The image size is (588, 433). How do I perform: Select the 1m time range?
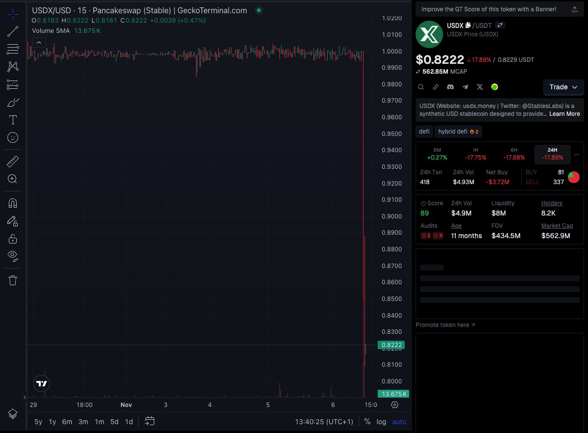[x=99, y=422]
